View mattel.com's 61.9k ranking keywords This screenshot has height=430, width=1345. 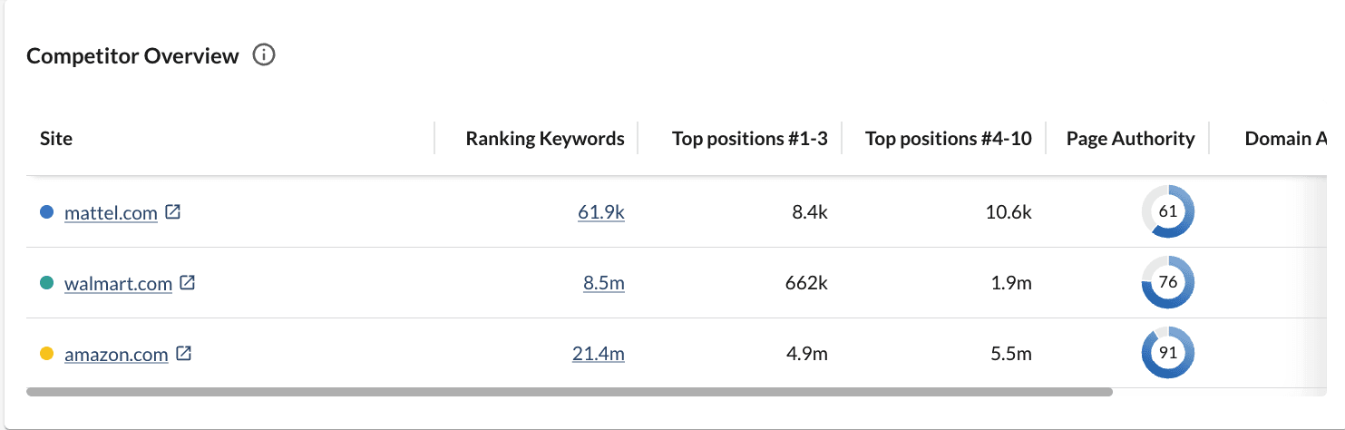tap(600, 213)
